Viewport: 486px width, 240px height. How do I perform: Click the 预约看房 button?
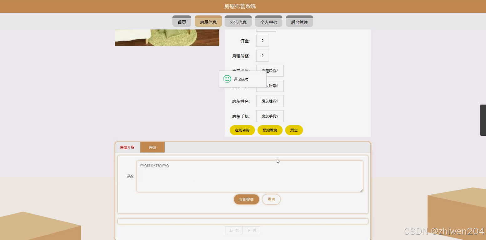pyautogui.click(x=270, y=130)
